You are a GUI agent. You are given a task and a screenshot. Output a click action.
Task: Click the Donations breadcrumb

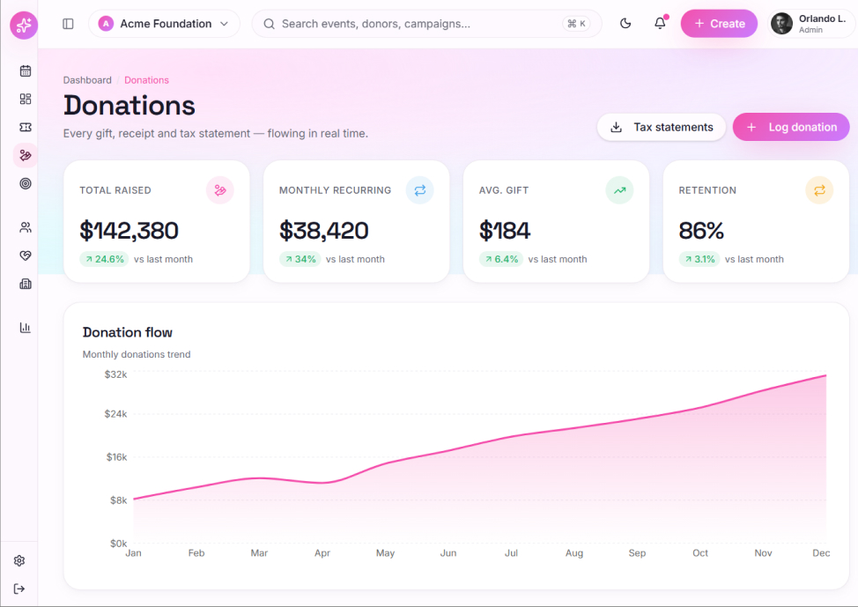coord(146,80)
